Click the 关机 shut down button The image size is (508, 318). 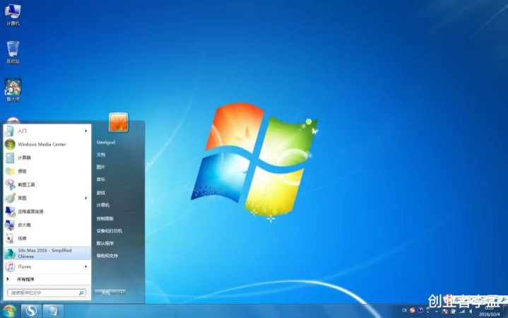(x=106, y=293)
